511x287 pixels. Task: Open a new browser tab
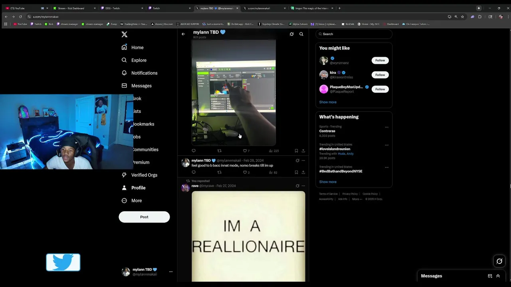coord(339,8)
